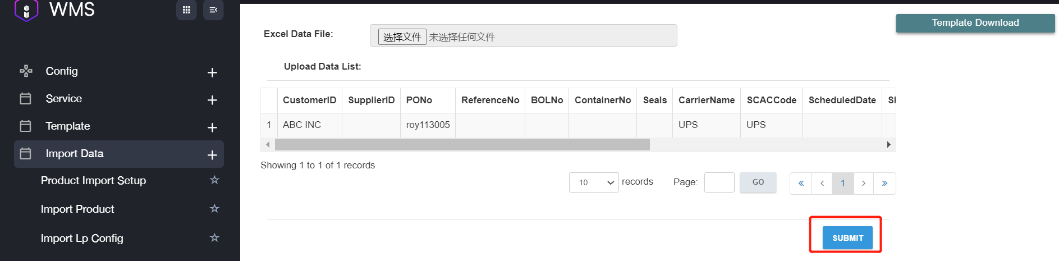Click the WMS logo icon

coord(26,9)
